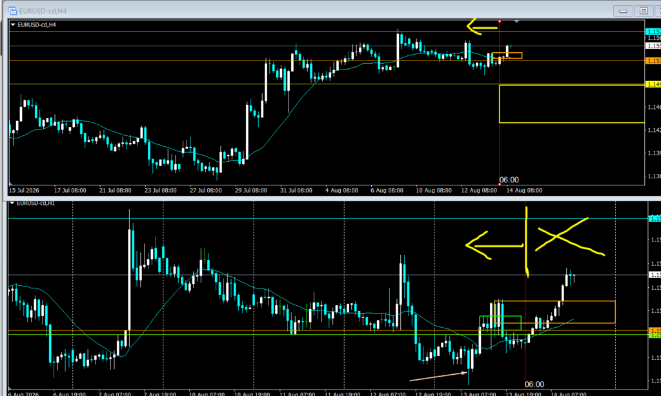Select the cyan price label on H4 axis
Image resolution: width=661 pixels, height=396 pixels.
(653, 32)
